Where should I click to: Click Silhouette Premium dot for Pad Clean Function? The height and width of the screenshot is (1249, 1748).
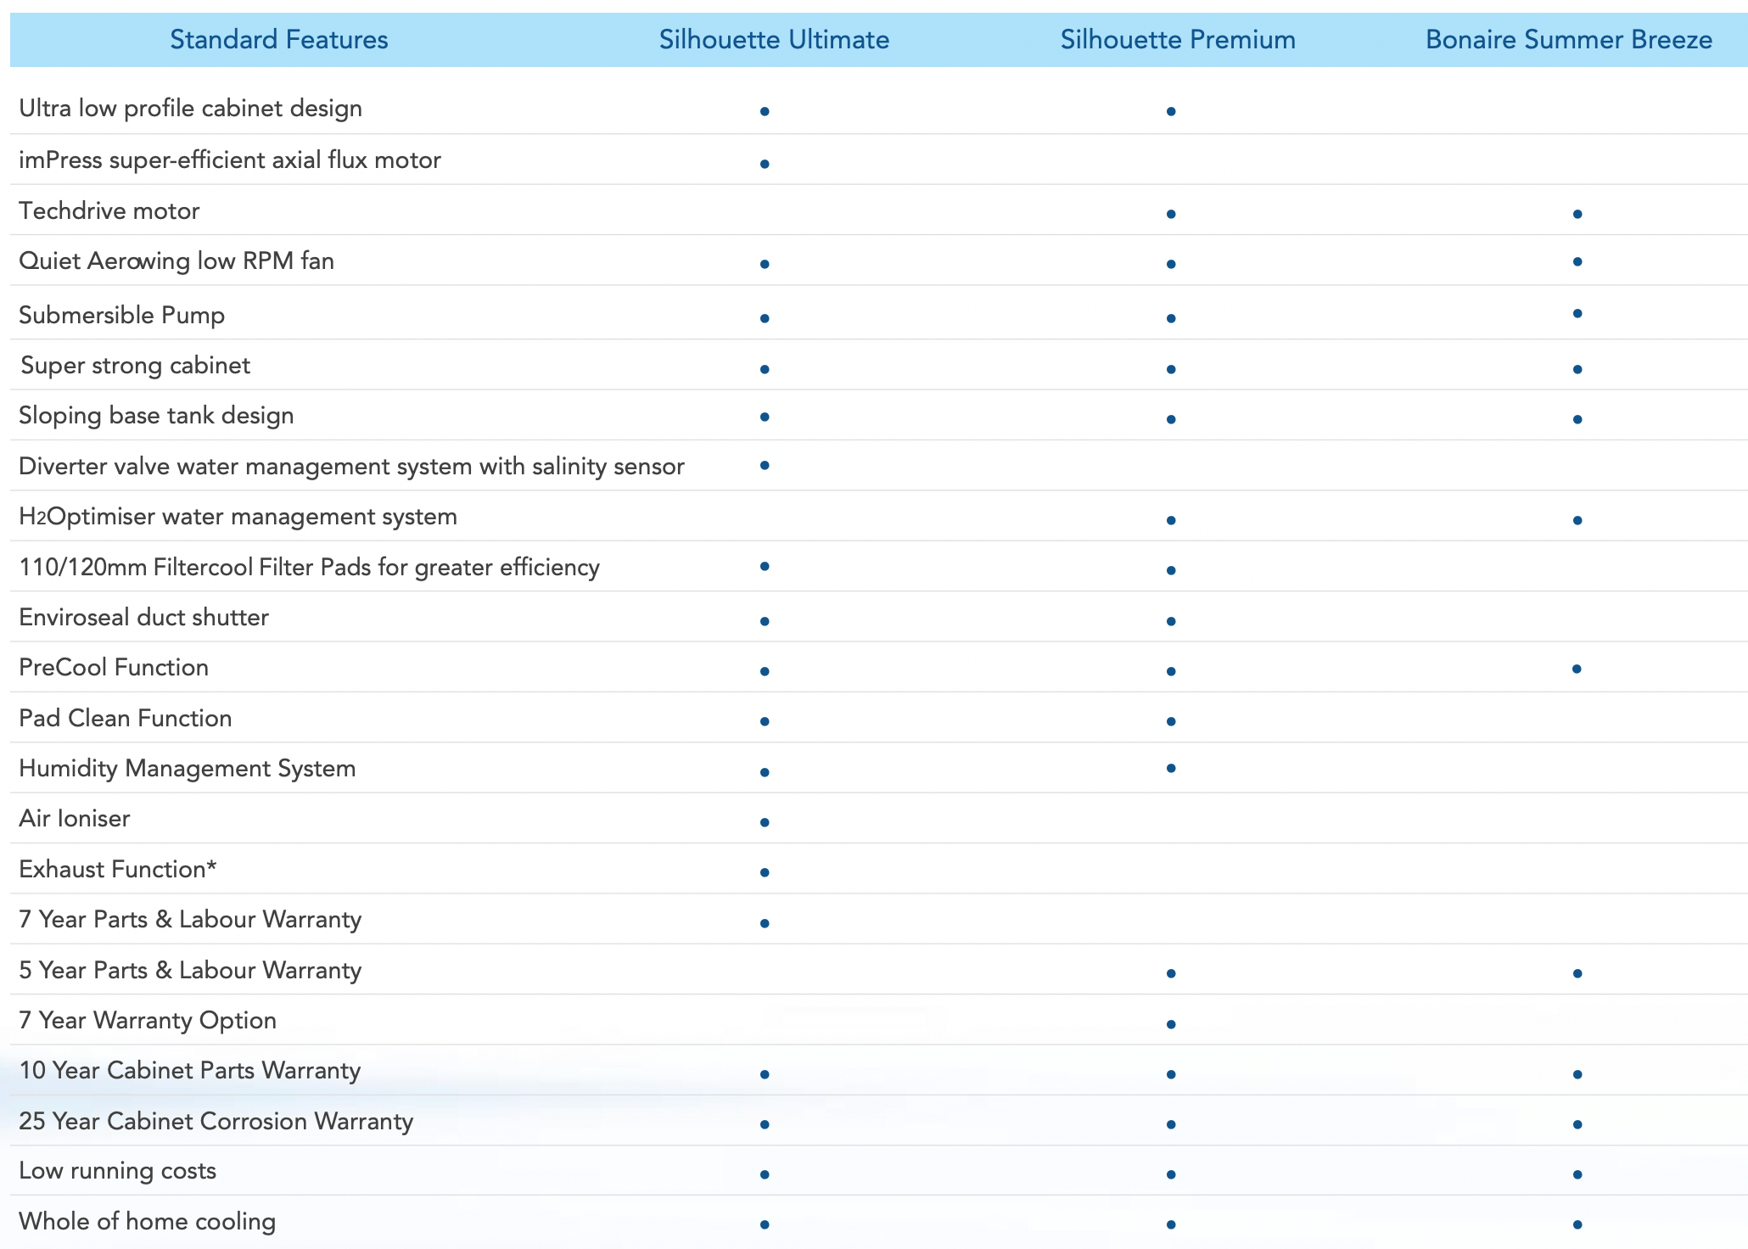coord(1171,721)
